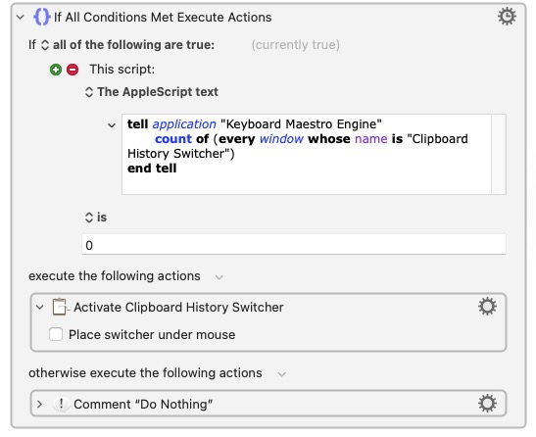This screenshot has height=437, width=536.
Task: Click the red remove condition button
Action: tap(73, 70)
